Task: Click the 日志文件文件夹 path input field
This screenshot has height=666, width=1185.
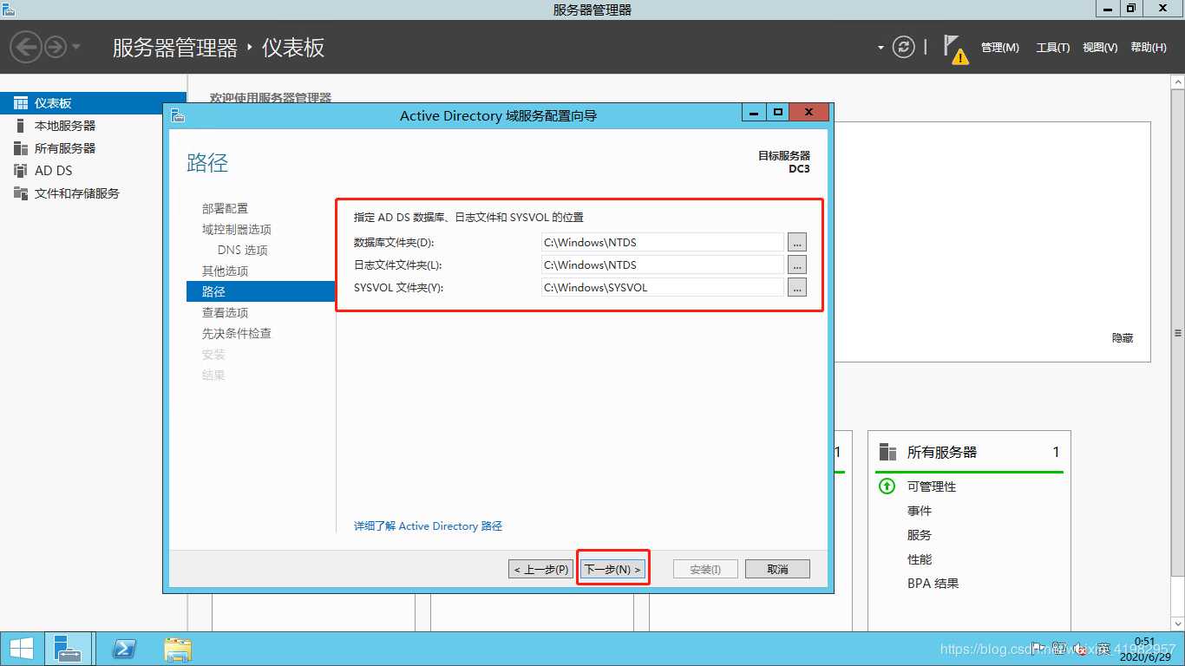Action: click(x=662, y=264)
